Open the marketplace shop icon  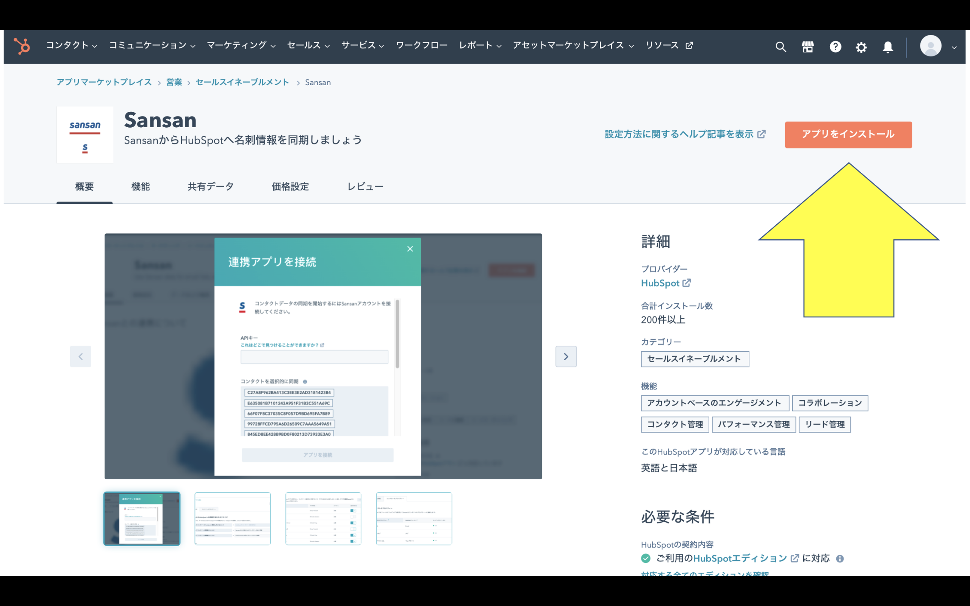click(808, 47)
